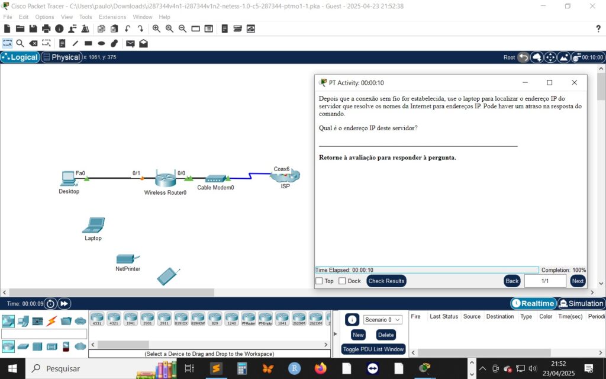Open the View menu

(x=66, y=17)
